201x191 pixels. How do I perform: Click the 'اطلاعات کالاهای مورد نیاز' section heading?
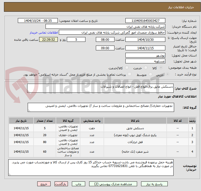click(x=177, y=96)
